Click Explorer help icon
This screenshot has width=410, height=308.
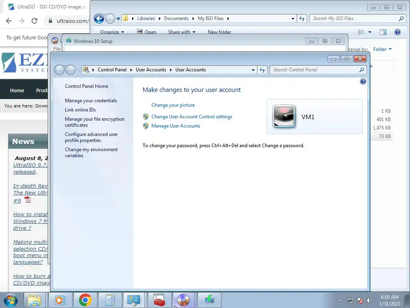[x=398, y=32]
